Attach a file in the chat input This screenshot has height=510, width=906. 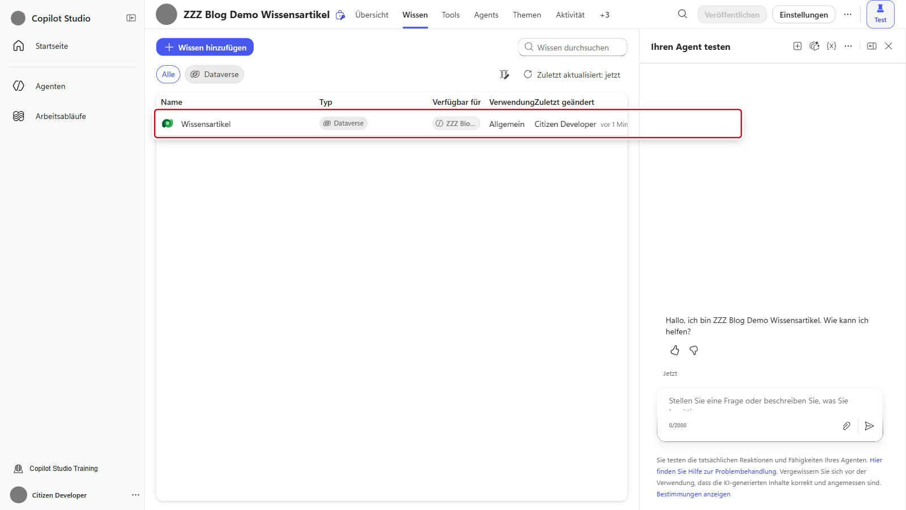pos(847,426)
